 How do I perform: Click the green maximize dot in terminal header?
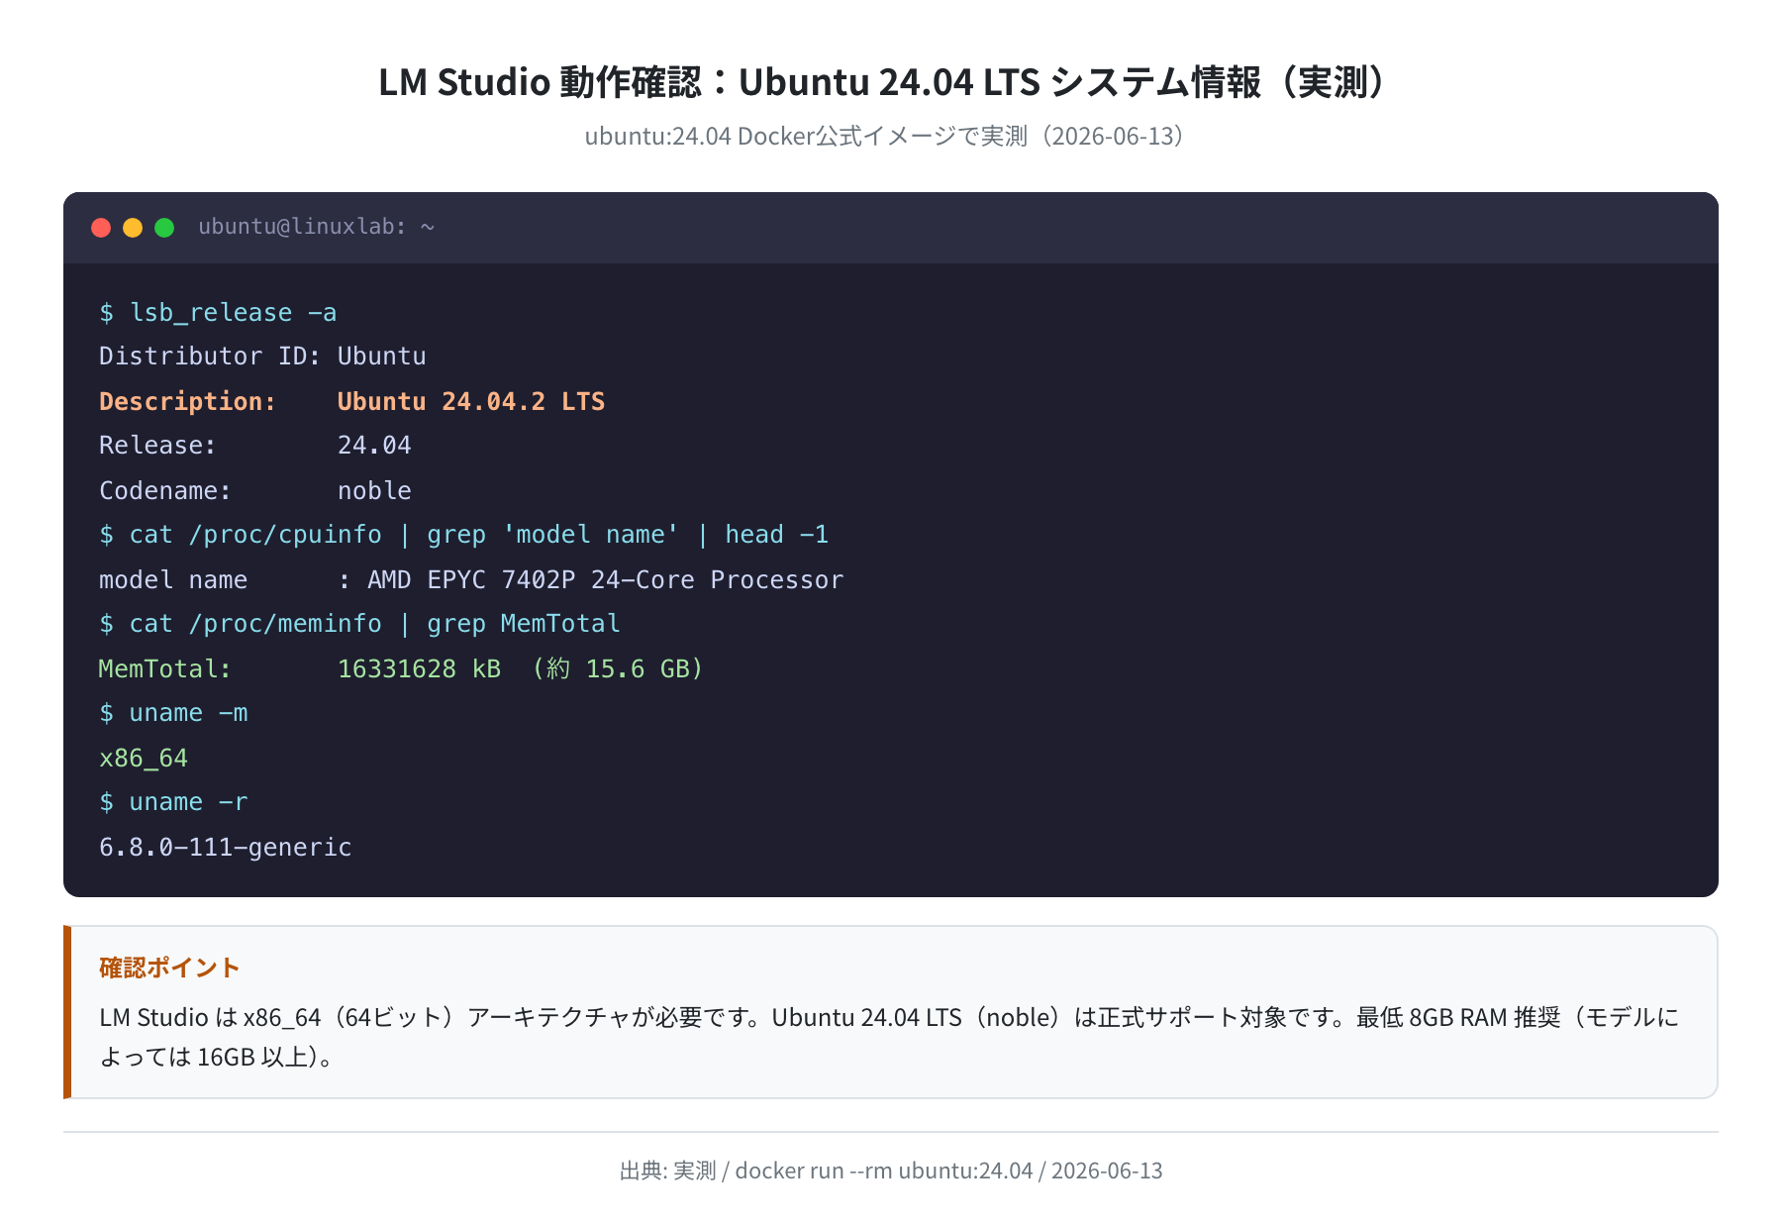coord(164,228)
